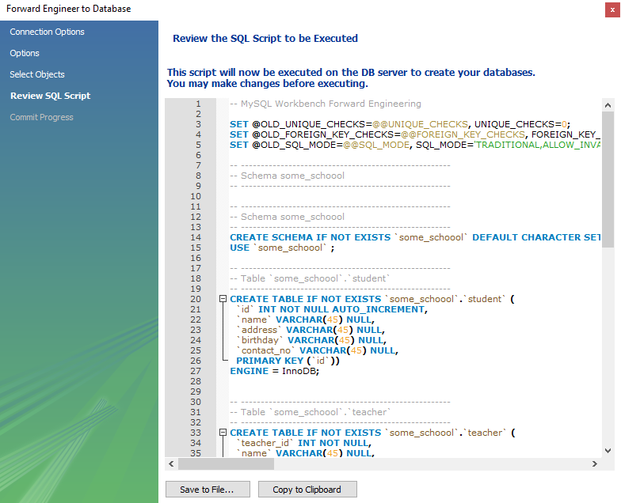Click the Table `some_schoool`.`teacher` comment
621x503 pixels.
pyautogui.click(x=310, y=412)
